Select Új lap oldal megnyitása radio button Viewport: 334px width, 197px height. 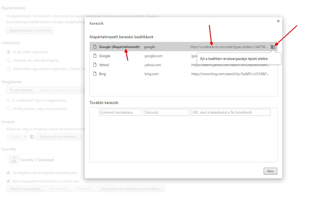pos(8,52)
